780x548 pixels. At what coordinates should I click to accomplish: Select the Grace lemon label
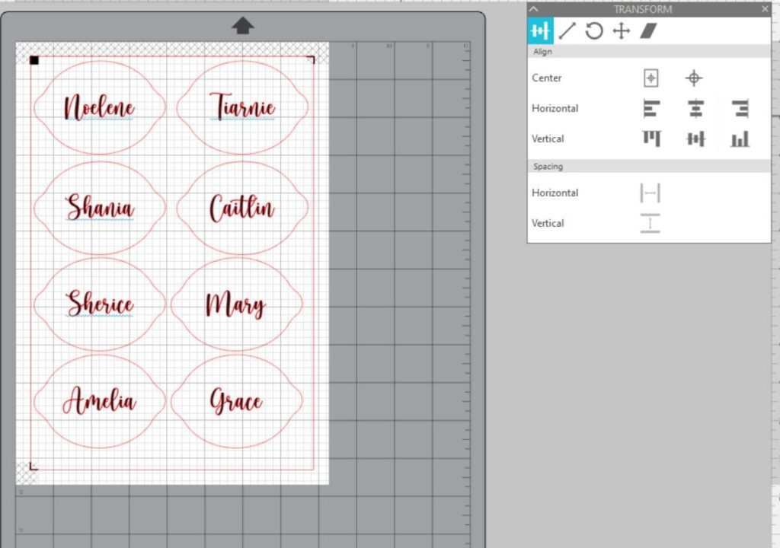[x=236, y=400]
